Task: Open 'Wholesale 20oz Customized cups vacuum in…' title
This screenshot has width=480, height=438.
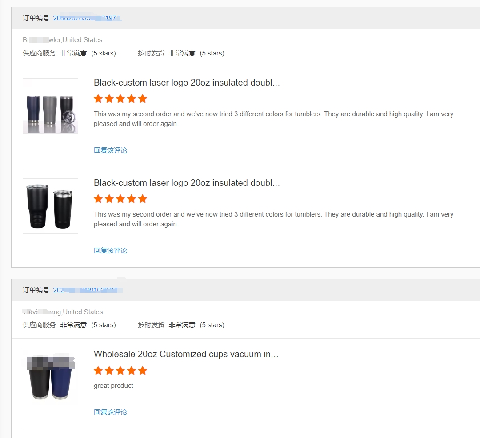Action: tap(186, 355)
